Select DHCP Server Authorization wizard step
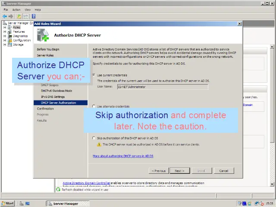Image resolution: width=276 pixels, height=207 pixels. 60,103
